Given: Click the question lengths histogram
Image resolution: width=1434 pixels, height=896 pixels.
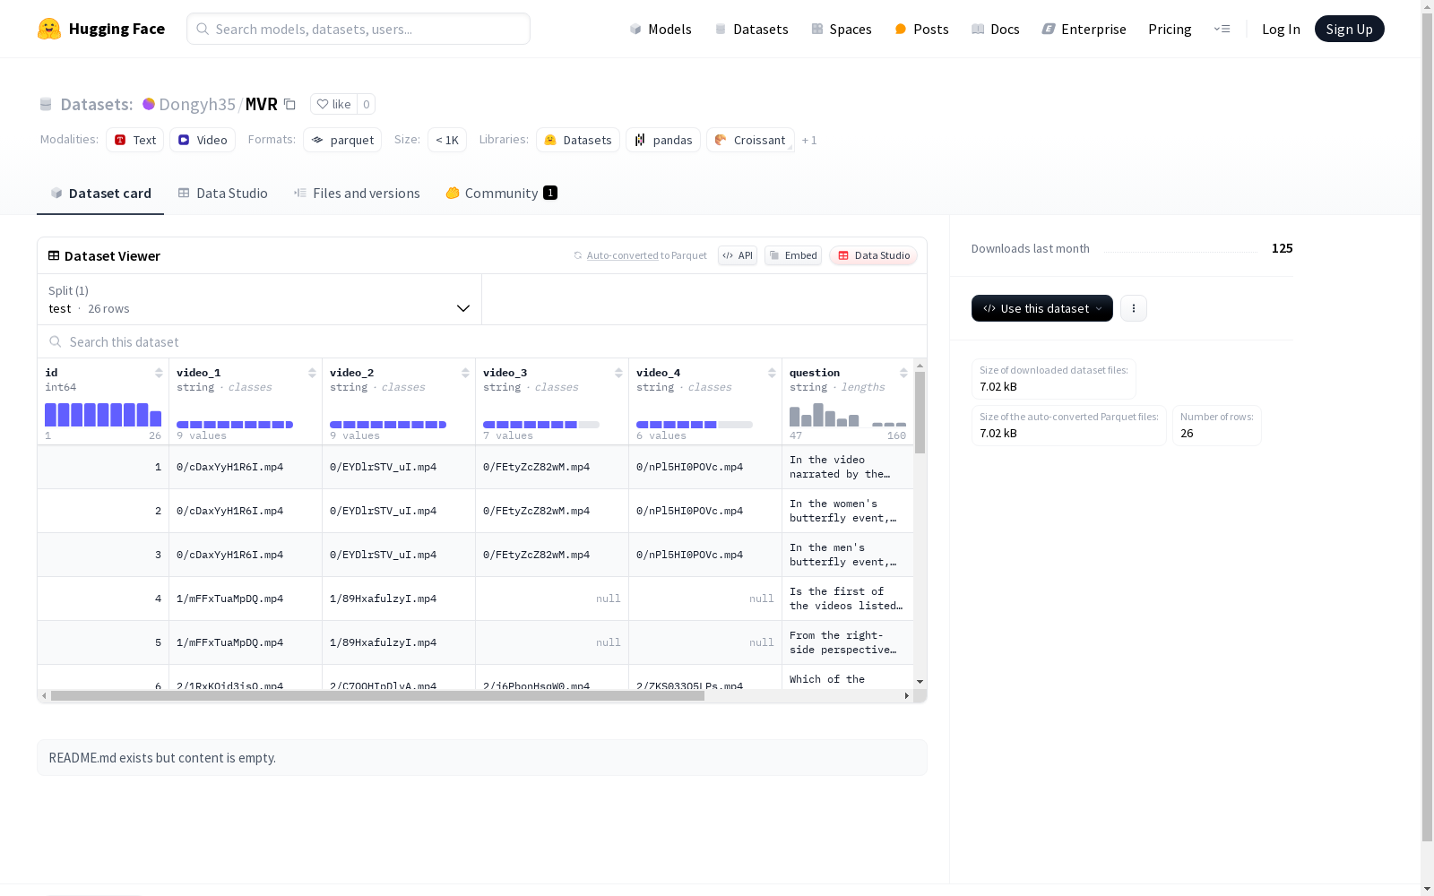Looking at the screenshot, I should [x=848, y=415].
